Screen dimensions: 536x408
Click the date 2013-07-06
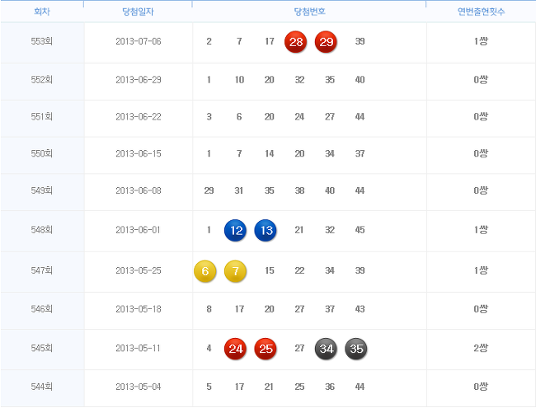[x=138, y=41]
